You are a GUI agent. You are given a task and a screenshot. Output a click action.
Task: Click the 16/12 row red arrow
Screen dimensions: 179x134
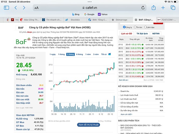pos(143,76)
